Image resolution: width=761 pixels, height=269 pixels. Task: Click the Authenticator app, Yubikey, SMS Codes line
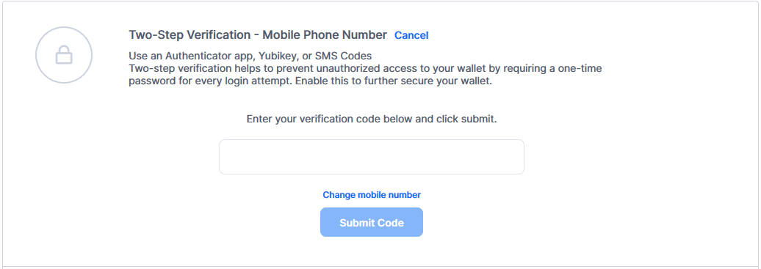pos(250,56)
